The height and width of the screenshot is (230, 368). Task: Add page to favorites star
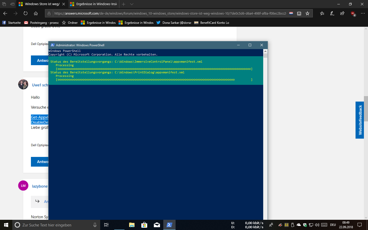[x=307, y=13]
